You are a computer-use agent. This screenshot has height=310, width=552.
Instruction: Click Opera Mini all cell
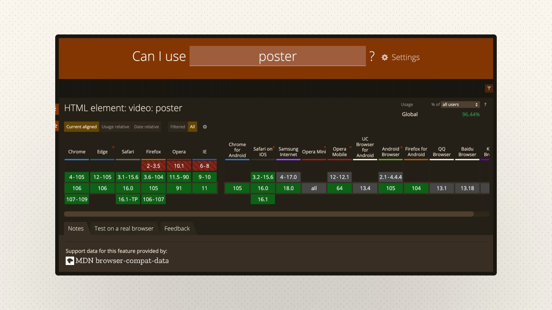(x=314, y=188)
